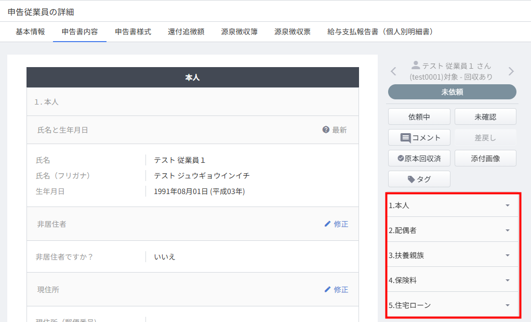
Task: Show the 源泉徴収簿 tab
Action: click(x=239, y=32)
